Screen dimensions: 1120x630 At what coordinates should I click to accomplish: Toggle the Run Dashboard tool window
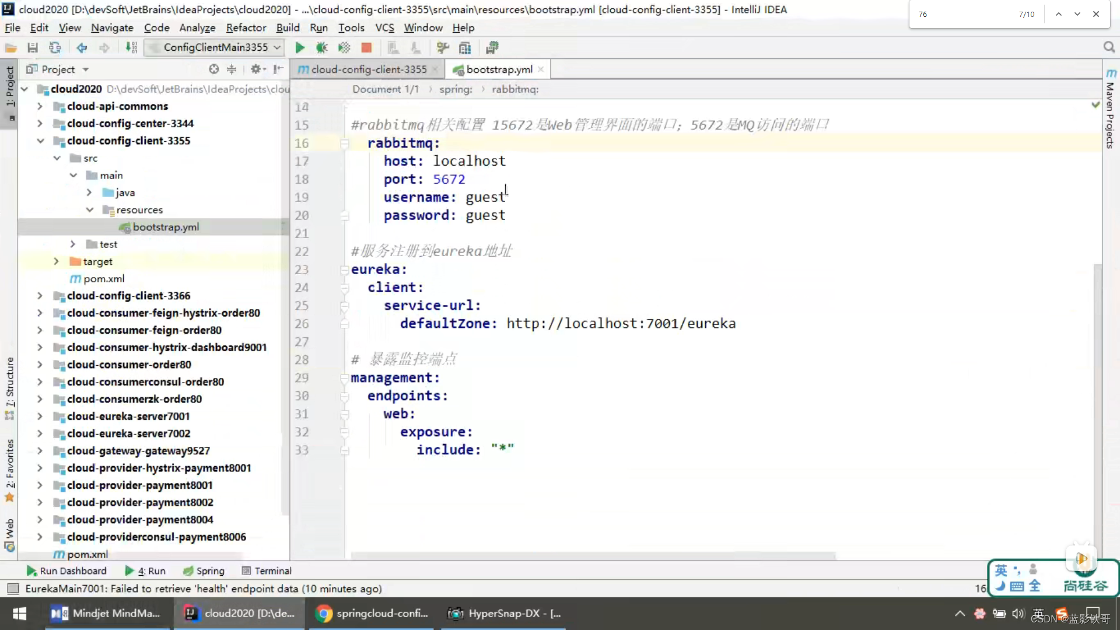click(x=66, y=571)
